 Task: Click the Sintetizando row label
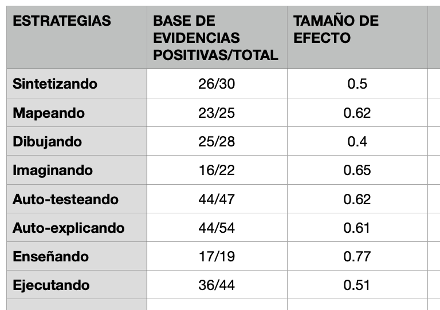coord(55,84)
